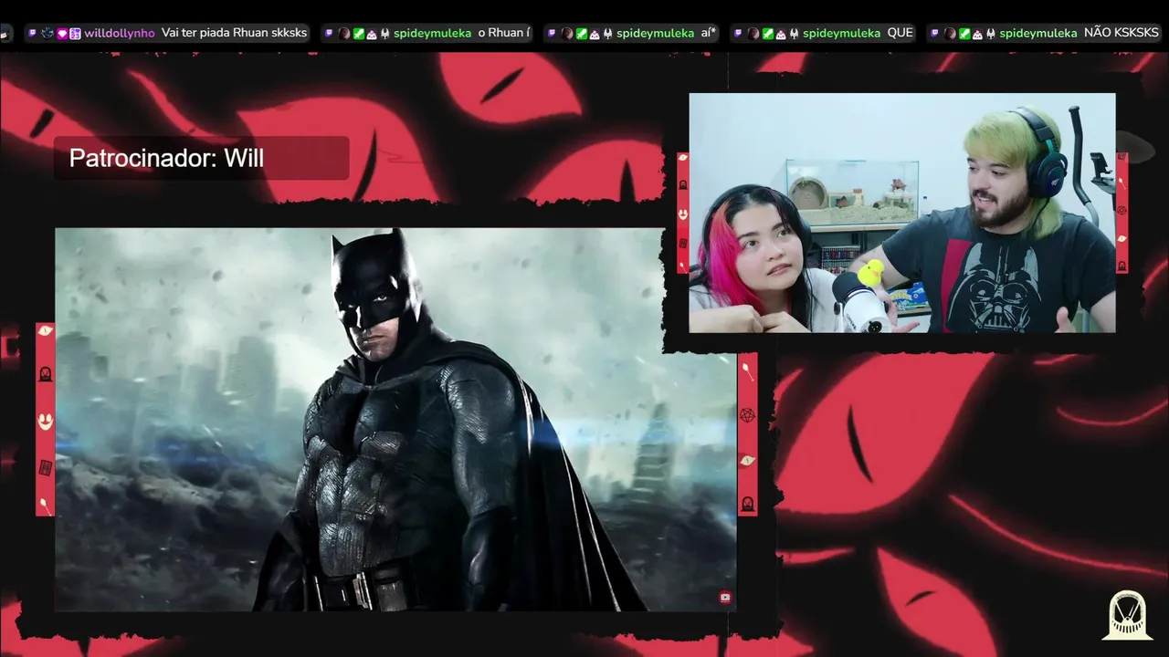Select the message 'Vai ter piada Rhuan skksks'

coord(234,33)
